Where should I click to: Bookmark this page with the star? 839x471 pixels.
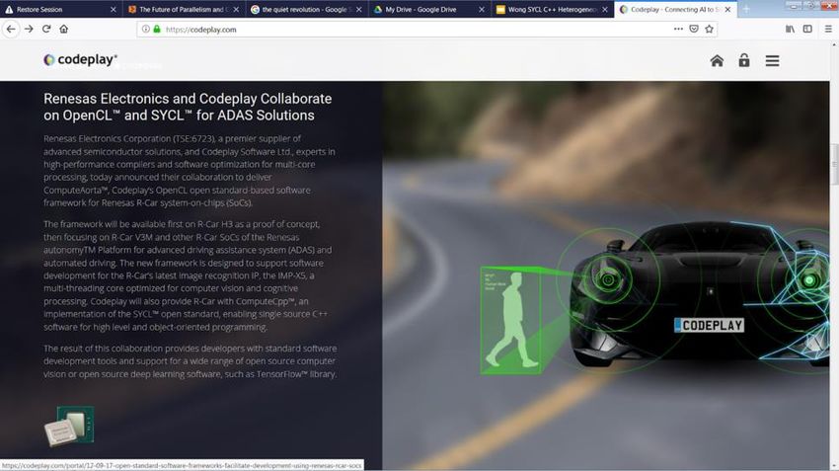pos(710,29)
